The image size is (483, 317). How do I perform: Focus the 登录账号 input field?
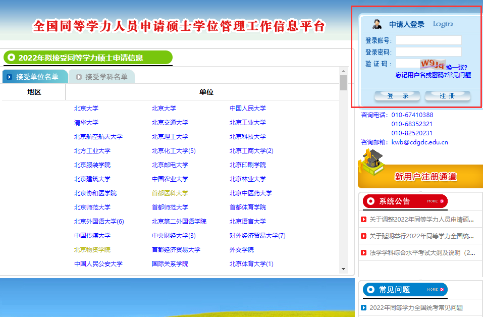point(428,40)
